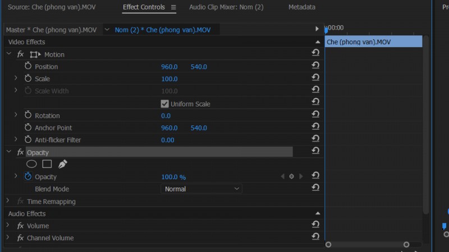Reset the Uniform Scale setting
This screenshot has width=449, height=252.
tap(315, 102)
